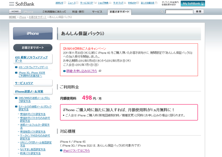The width and height of the screenshot is (222, 157).
Task: Go to HOME in breadcrumb
Action: (12, 17)
